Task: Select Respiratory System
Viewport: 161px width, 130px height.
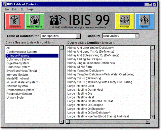Action: (32, 94)
